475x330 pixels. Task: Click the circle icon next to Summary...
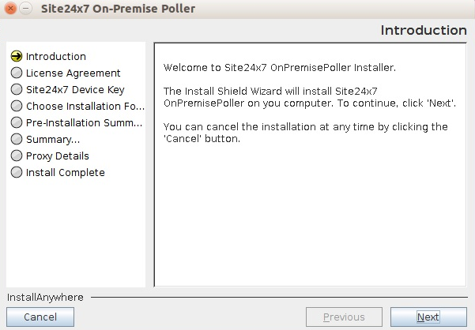tap(16, 140)
